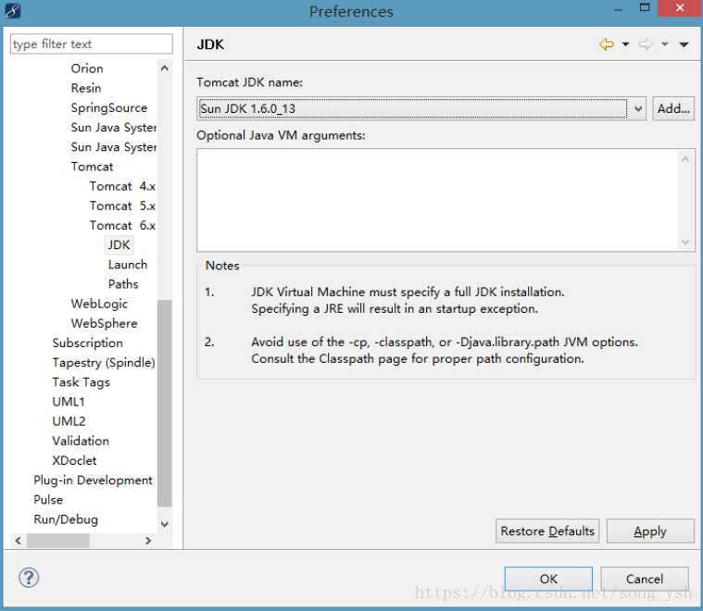Close the Preferences dialog
703x611 pixels.
pos(680,8)
